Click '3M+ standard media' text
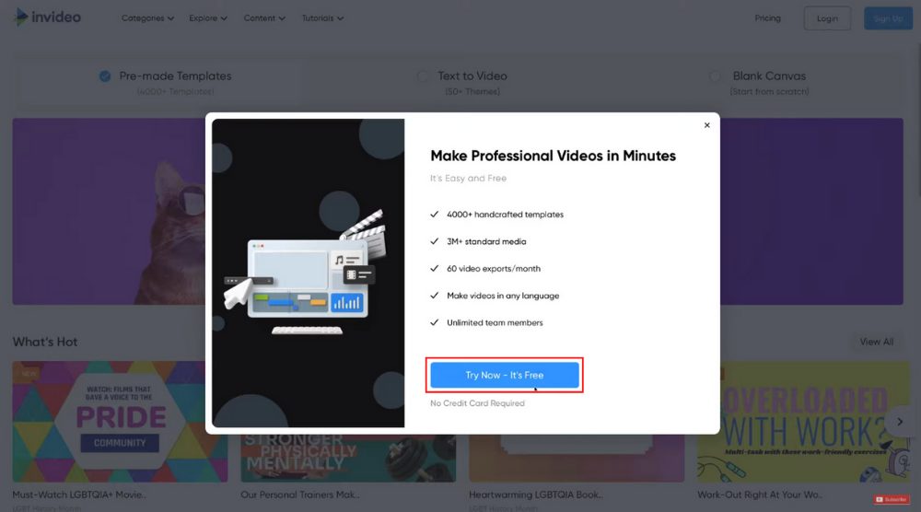Image resolution: width=921 pixels, height=512 pixels. coord(486,241)
